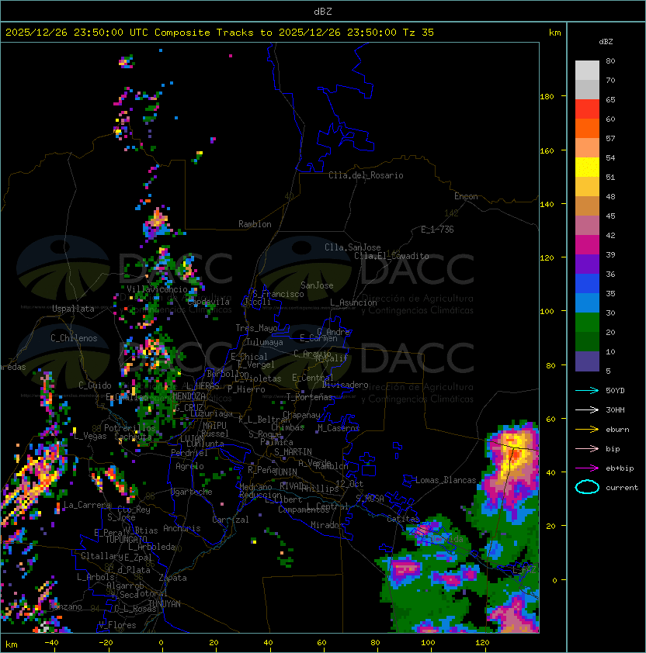This screenshot has height=653, width=646.
Task: Click the Composite Tracks timestamp header line
Action: (220, 33)
